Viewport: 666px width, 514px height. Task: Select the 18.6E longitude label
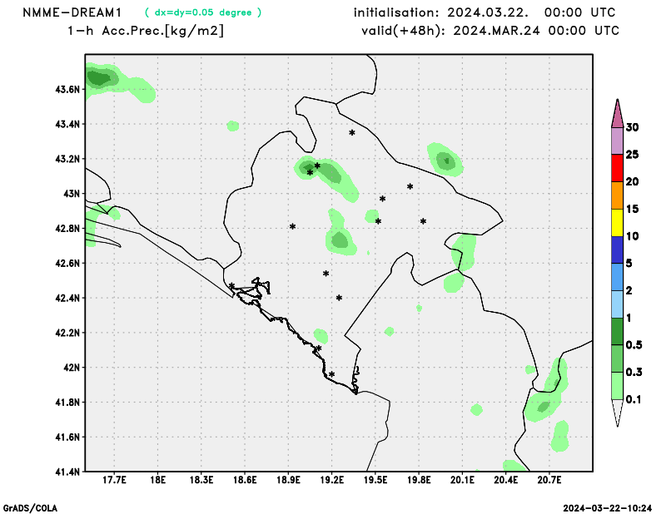coord(245,480)
